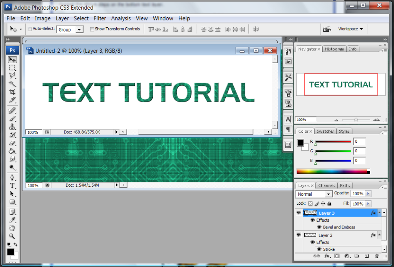The height and width of the screenshot is (267, 394).
Task: Enable the Auto-Select checkbox
Action: 30,29
